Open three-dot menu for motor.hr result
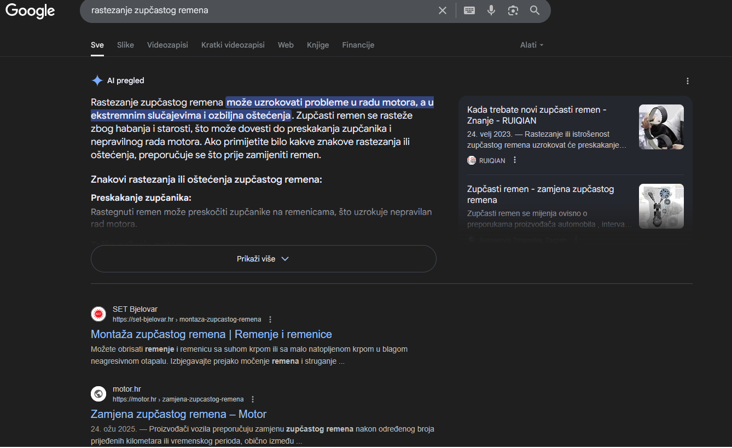This screenshot has width=732, height=448. 253,399
